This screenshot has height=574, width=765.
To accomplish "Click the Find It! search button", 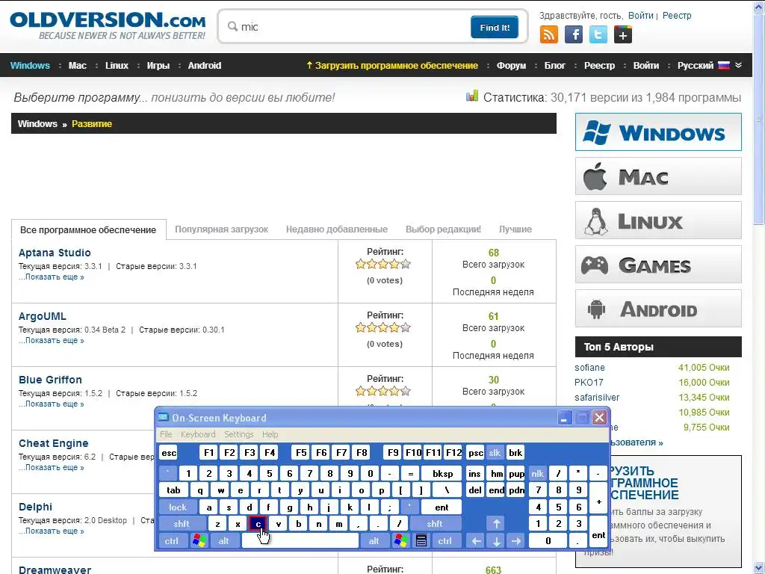I will click(495, 28).
